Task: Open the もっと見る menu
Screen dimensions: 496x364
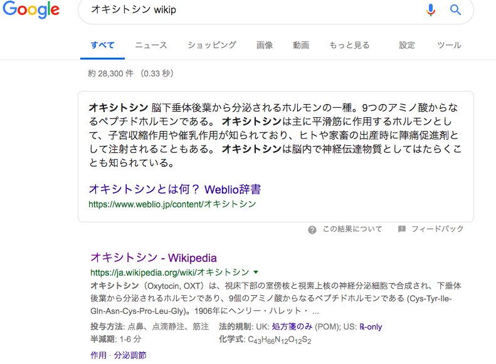Action: click(349, 45)
